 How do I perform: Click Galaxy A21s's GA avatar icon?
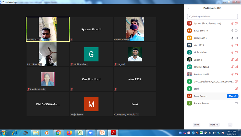(189, 38)
